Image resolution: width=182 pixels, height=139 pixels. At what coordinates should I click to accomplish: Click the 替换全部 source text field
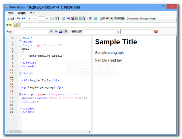pyautogui.click(x=100, y=31)
